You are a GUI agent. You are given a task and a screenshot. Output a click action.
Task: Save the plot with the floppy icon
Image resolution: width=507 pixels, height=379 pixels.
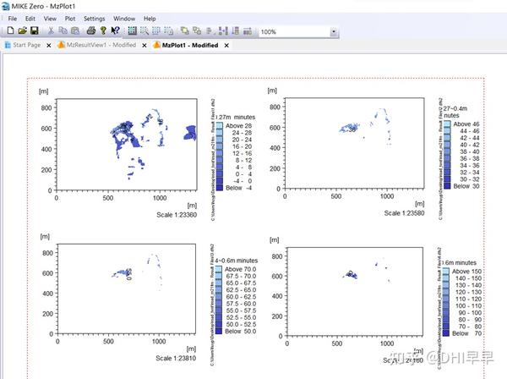click(x=35, y=30)
